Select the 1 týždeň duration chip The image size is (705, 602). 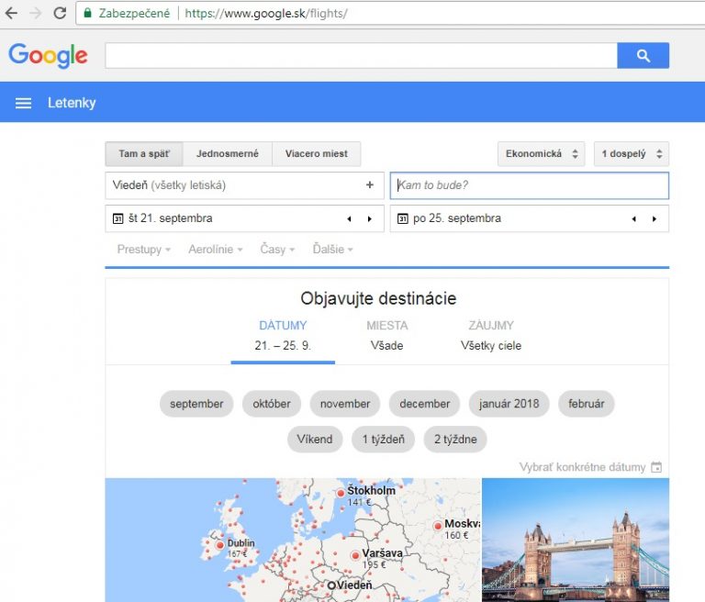[x=383, y=440]
